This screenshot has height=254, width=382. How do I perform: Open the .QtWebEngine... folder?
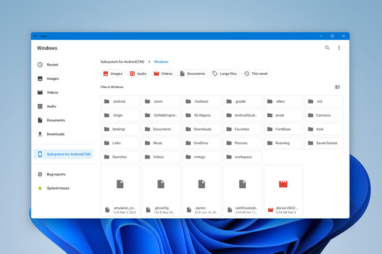point(161,115)
